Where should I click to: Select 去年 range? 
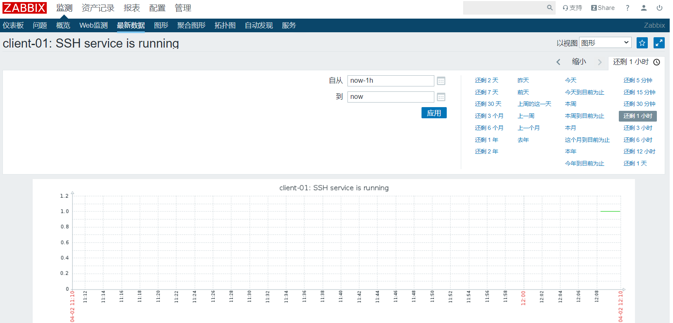(523, 140)
